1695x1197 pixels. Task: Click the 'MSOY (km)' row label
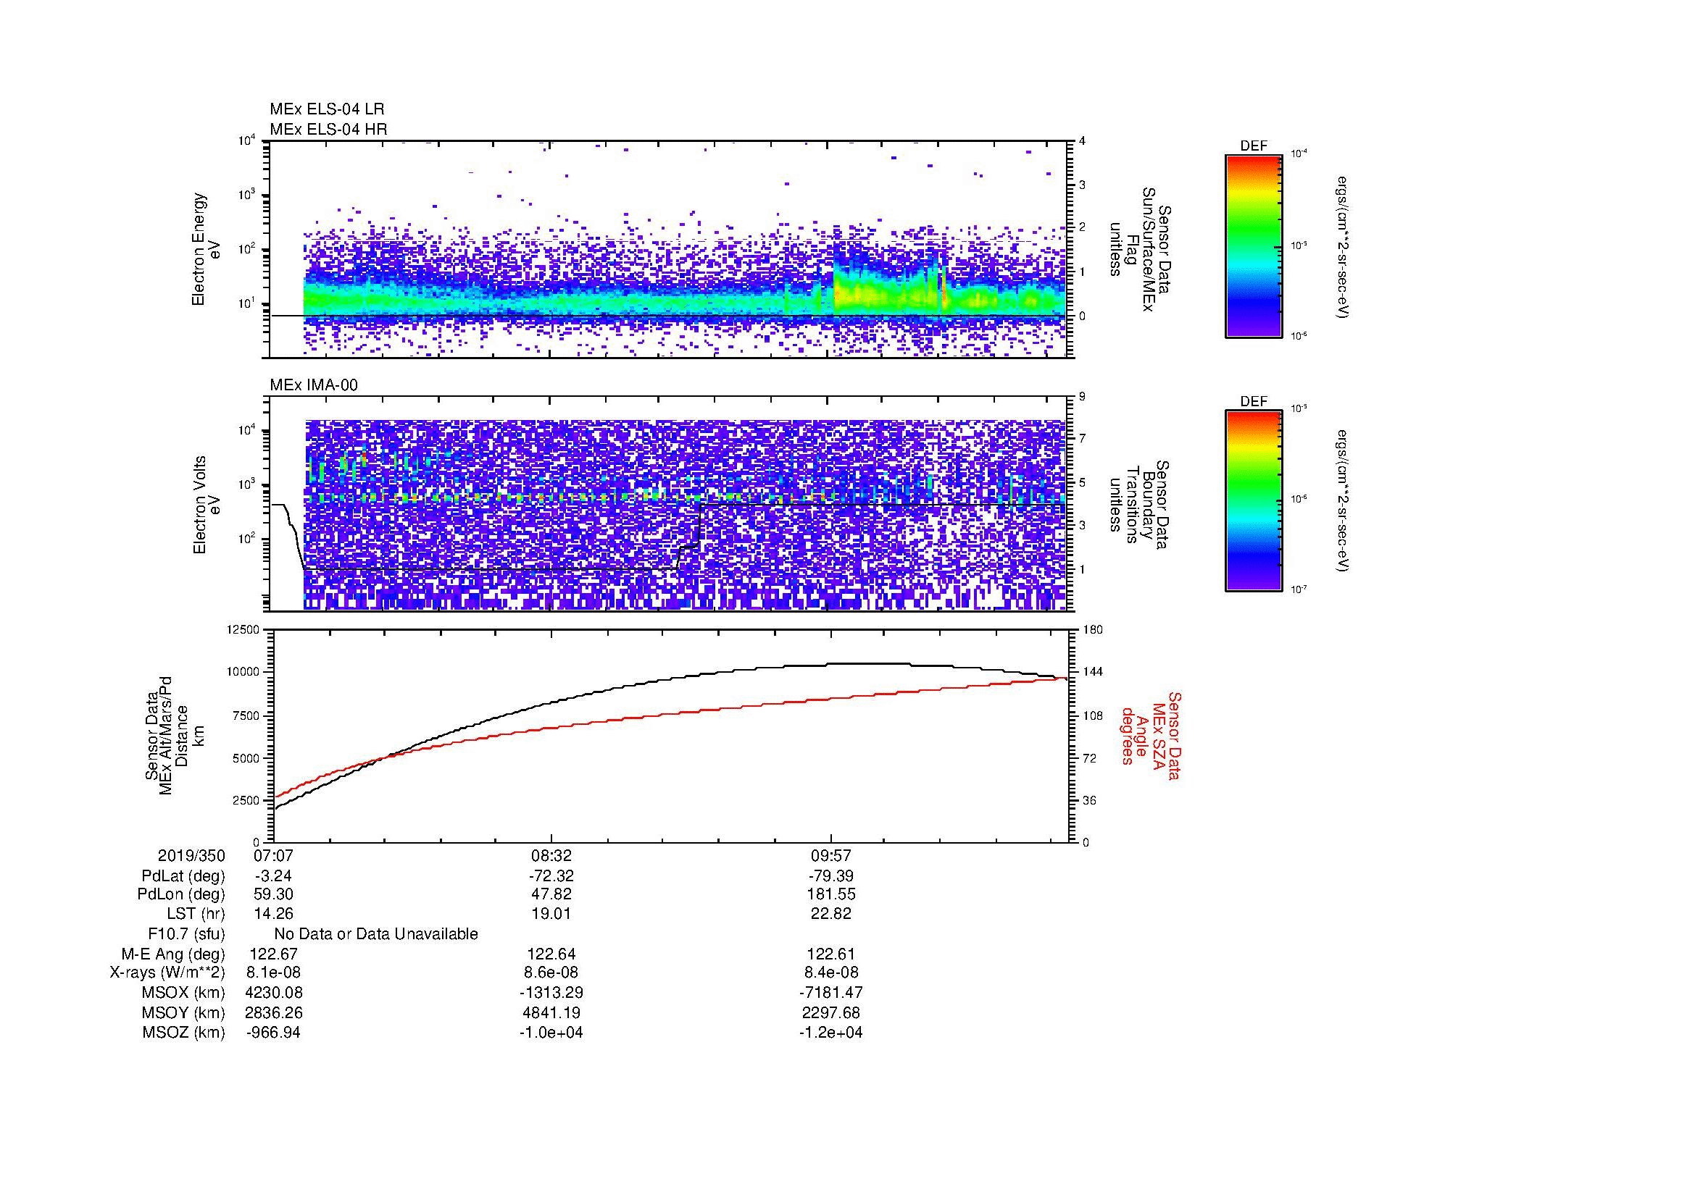pyautogui.click(x=183, y=1012)
